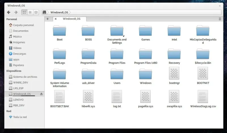Close the file manager window

(220, 6)
